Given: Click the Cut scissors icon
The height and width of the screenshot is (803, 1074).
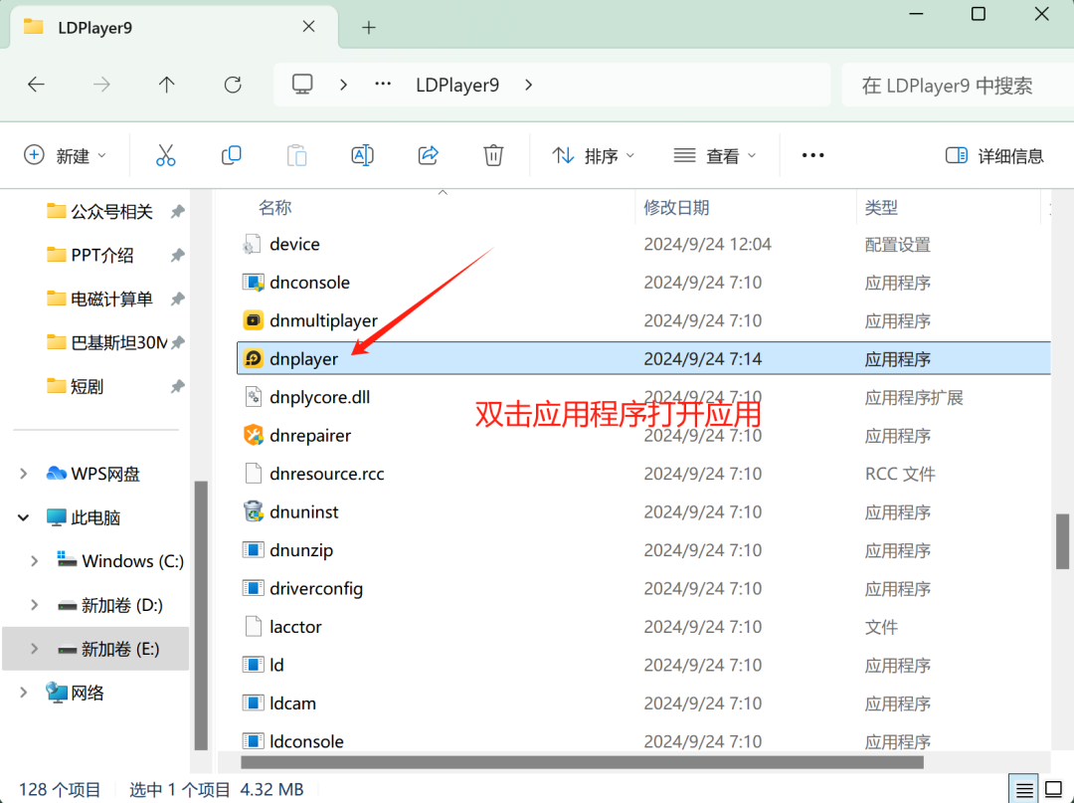Looking at the screenshot, I should pos(166,155).
